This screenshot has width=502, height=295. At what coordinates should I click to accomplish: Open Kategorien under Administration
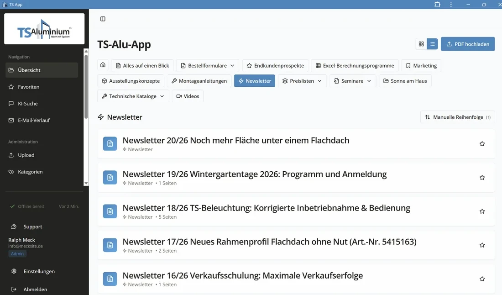[42, 172]
